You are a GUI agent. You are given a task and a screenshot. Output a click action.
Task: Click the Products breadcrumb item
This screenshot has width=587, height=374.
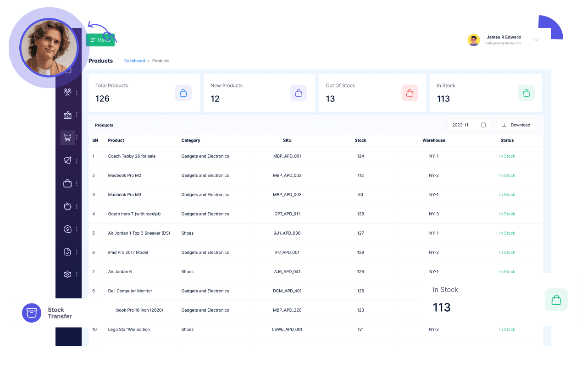(161, 61)
